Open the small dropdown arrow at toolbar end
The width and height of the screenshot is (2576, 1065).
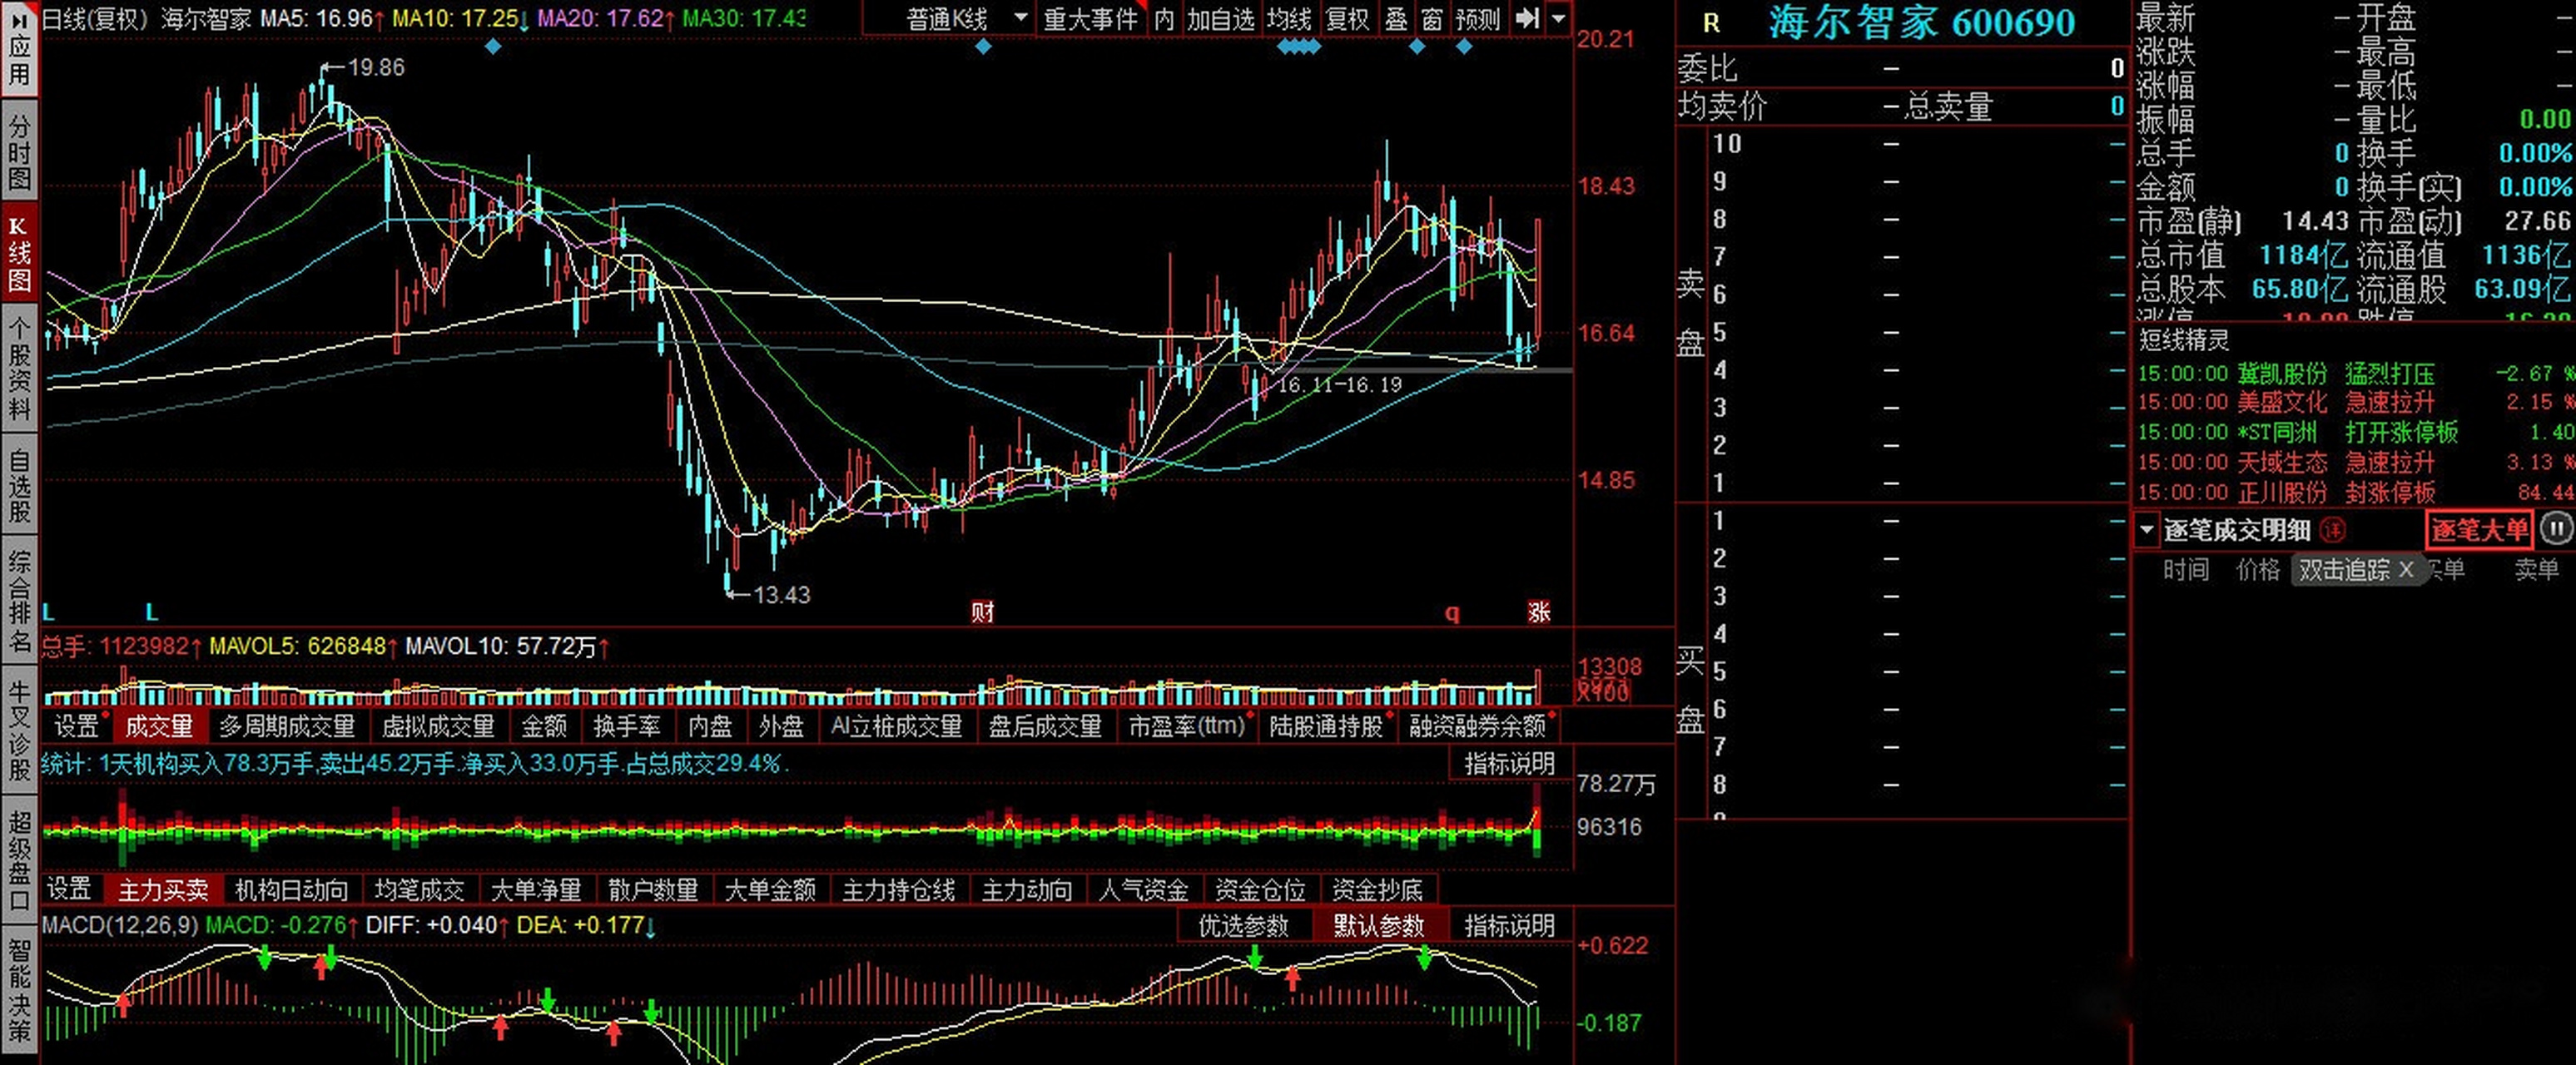(1558, 19)
